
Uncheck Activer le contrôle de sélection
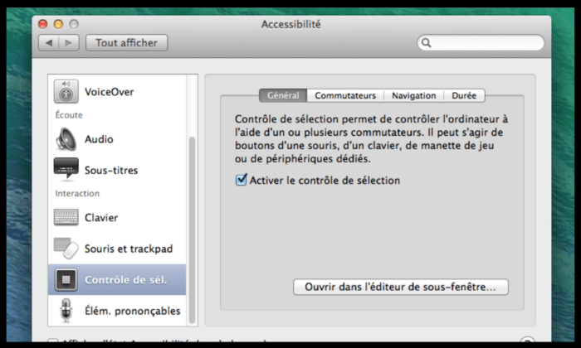[242, 180]
